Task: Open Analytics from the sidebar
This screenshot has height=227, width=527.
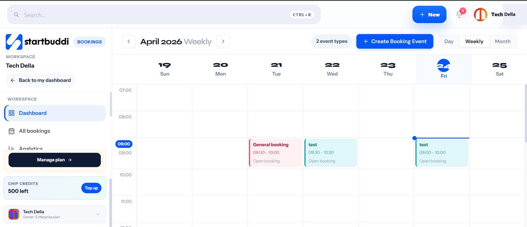Action: [x=31, y=148]
